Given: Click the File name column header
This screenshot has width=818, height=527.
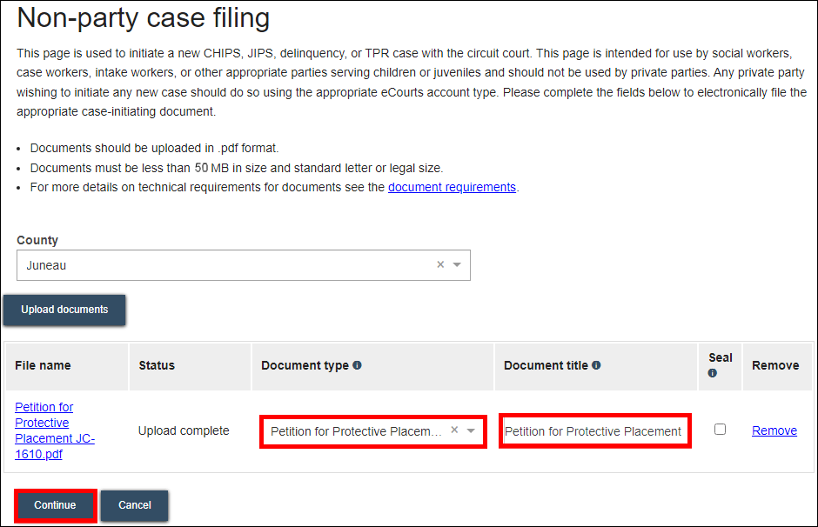Looking at the screenshot, I should [x=42, y=364].
